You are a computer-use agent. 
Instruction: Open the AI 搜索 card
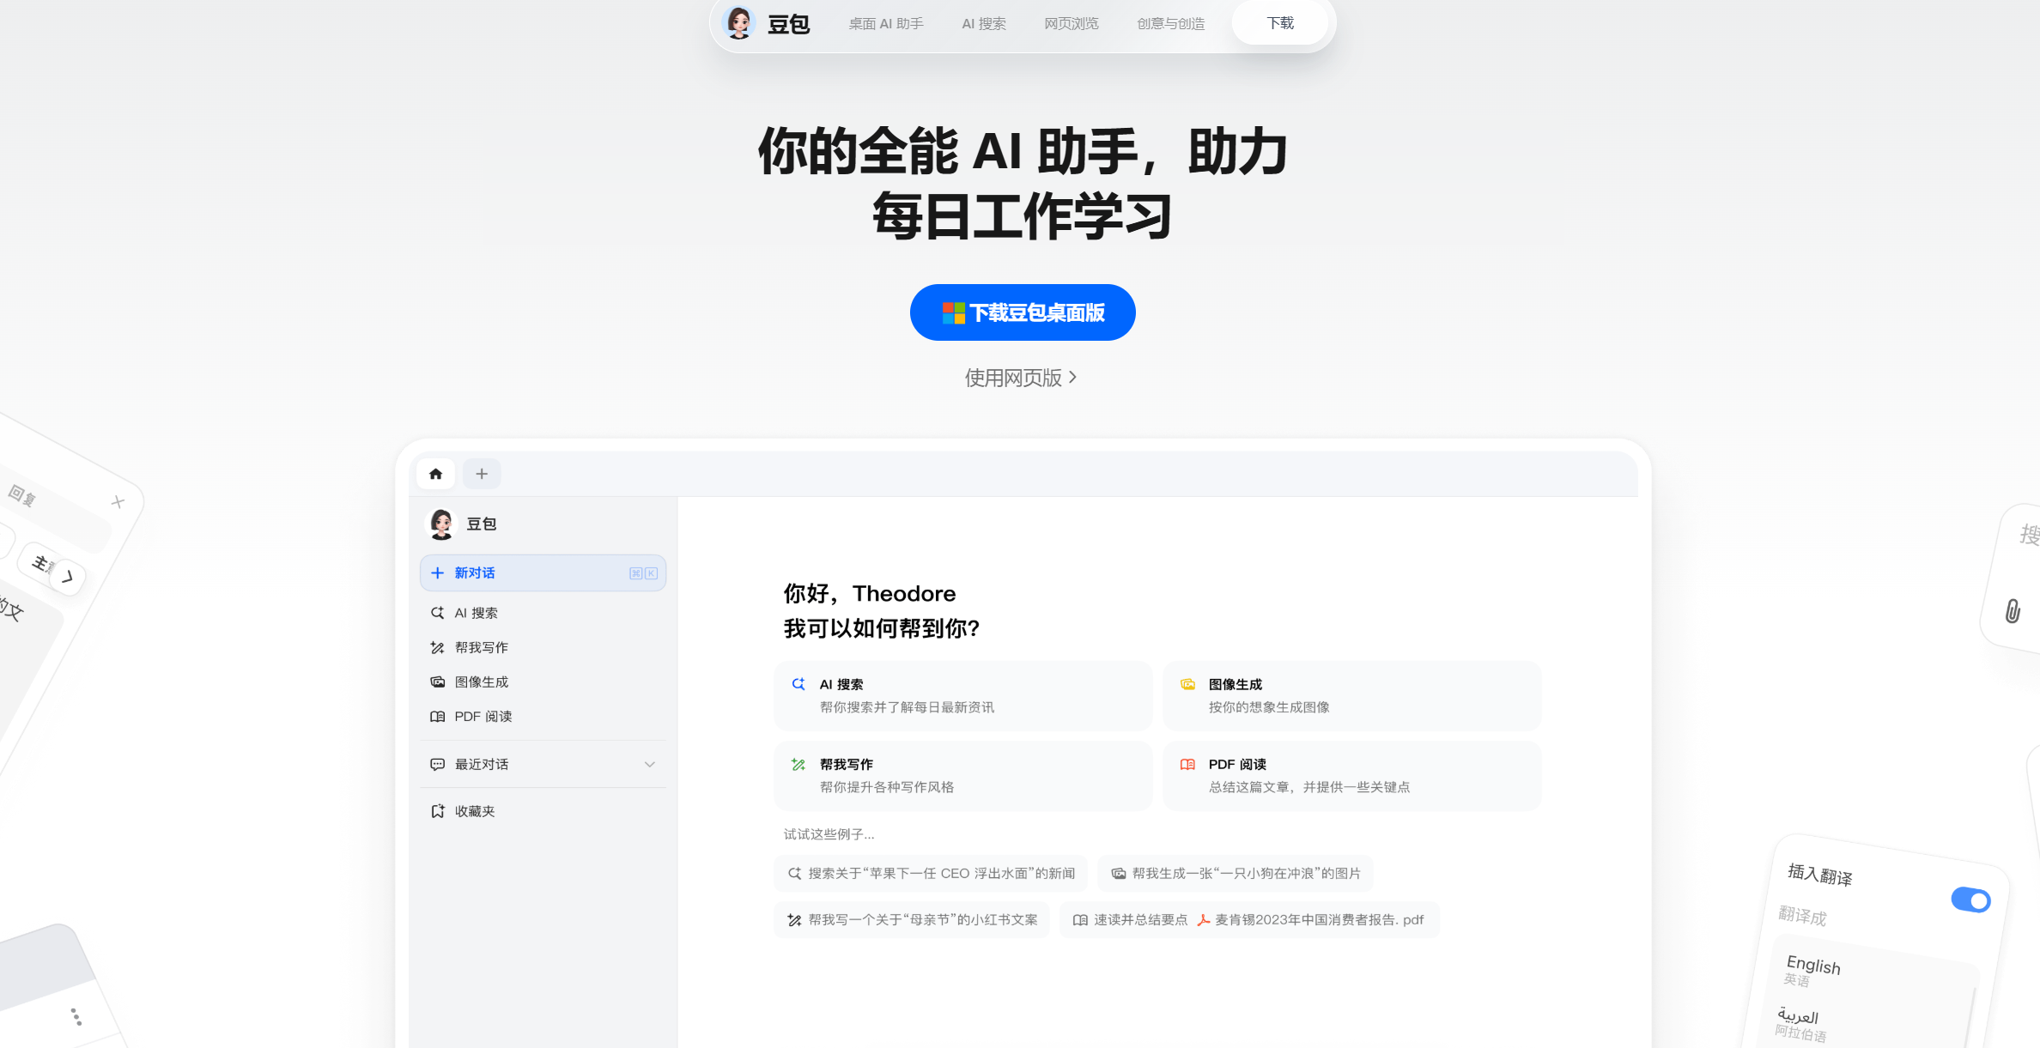point(962,695)
